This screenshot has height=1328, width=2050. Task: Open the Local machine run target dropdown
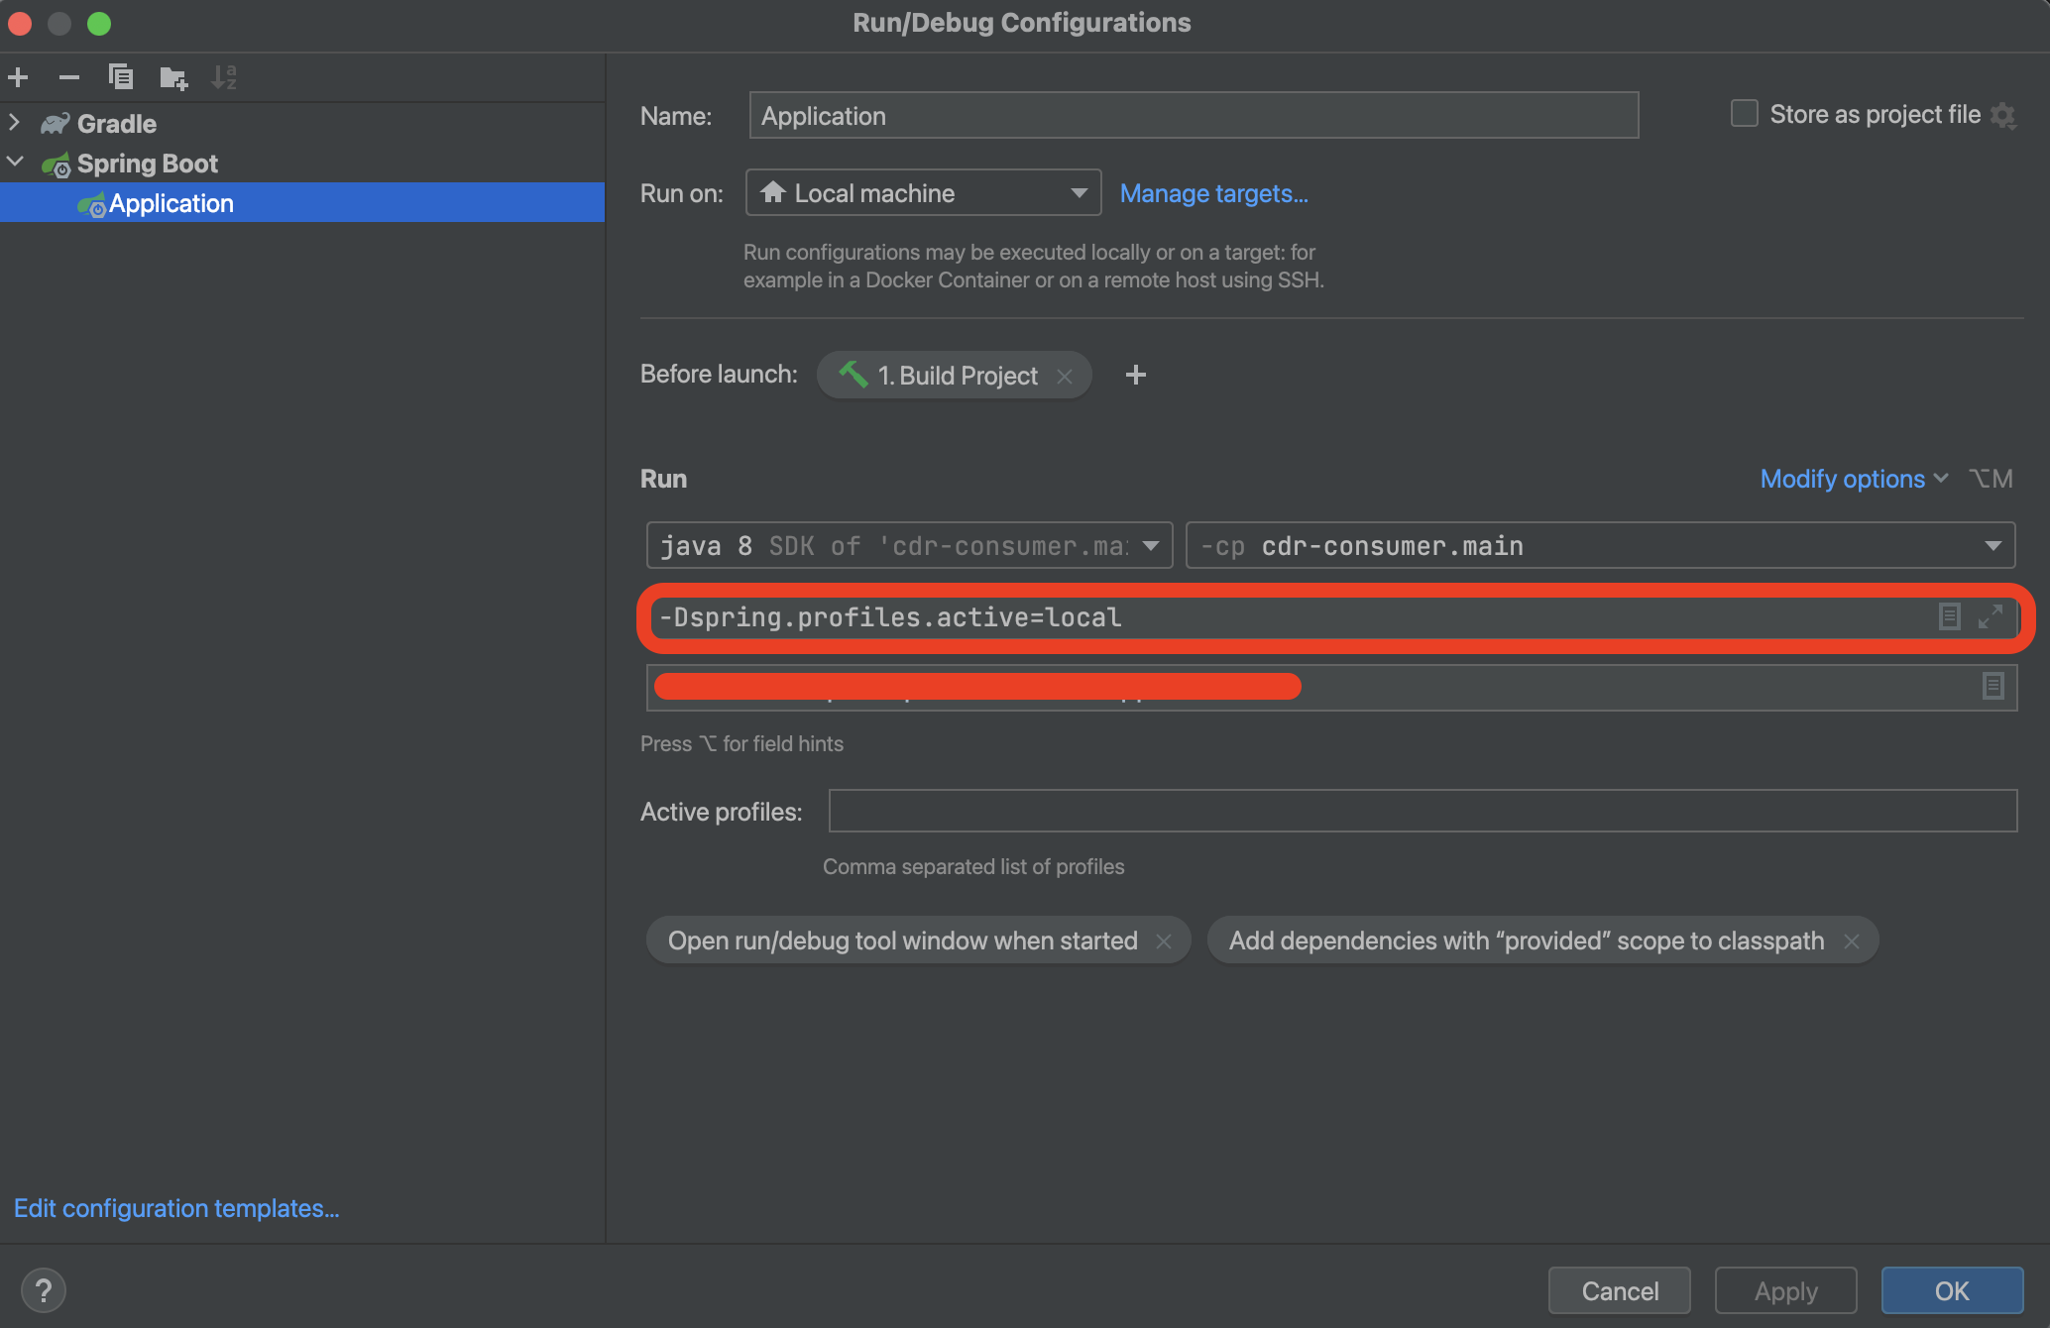pos(923,193)
